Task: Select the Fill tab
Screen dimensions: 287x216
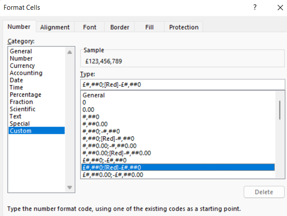Action: [149, 27]
